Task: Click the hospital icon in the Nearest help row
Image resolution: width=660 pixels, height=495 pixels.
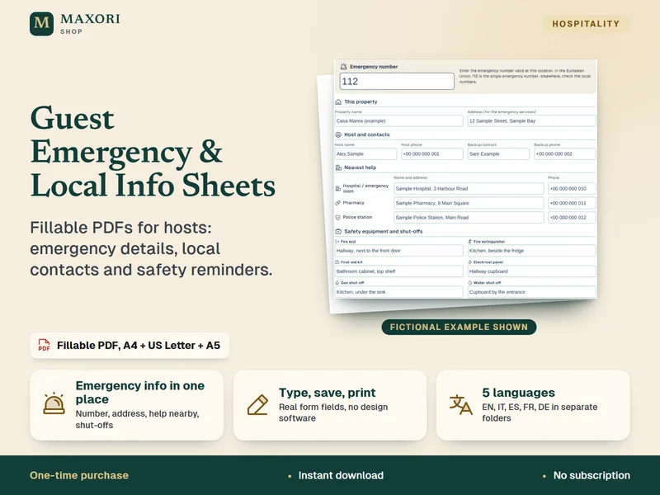Action: 337,189
